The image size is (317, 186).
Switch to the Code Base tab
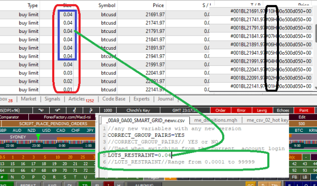[114, 99]
